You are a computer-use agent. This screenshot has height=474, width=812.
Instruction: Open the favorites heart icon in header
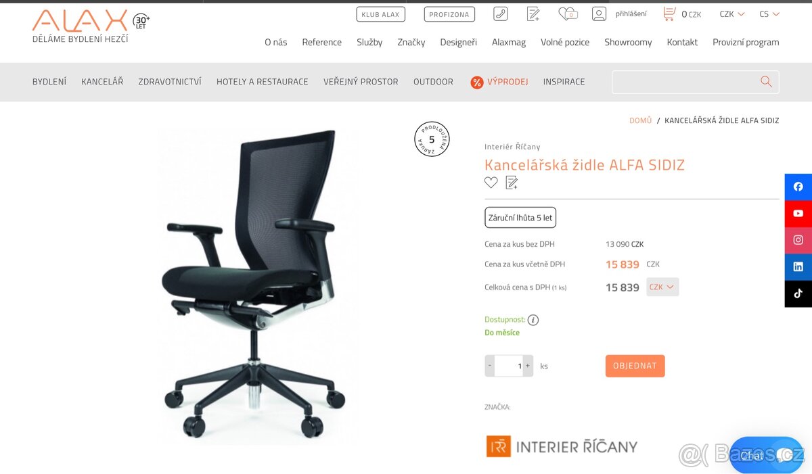tap(567, 14)
